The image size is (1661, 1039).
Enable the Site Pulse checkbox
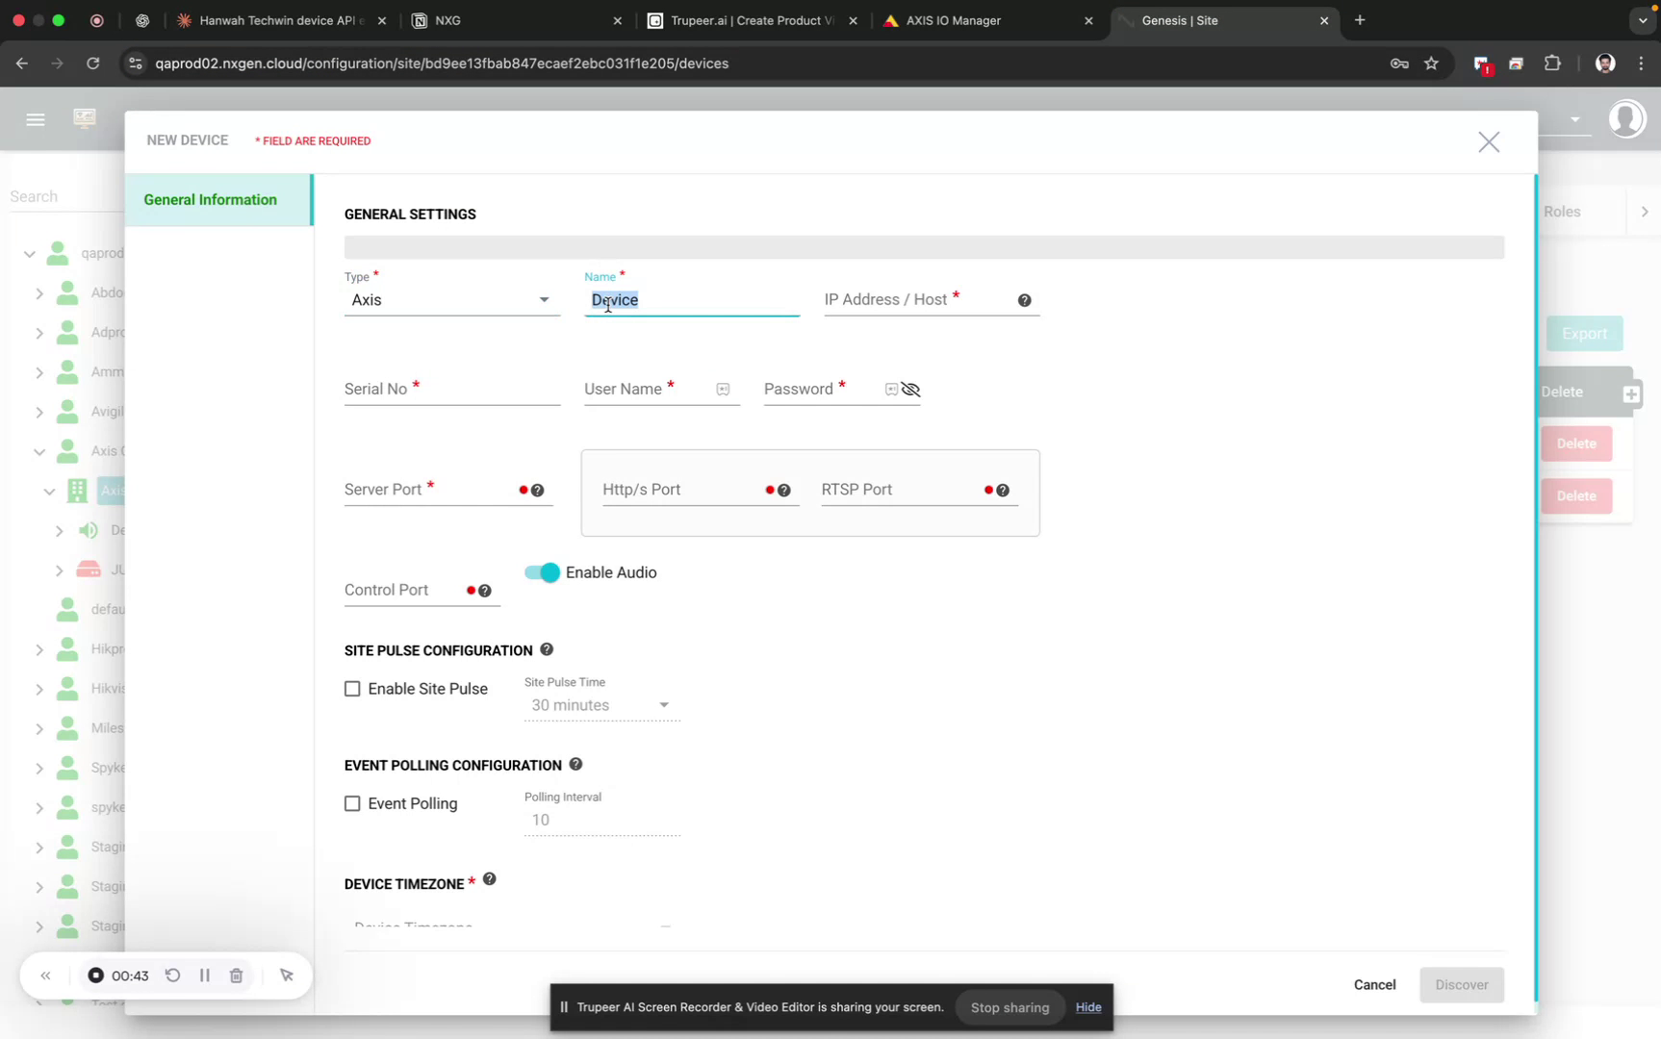click(352, 688)
